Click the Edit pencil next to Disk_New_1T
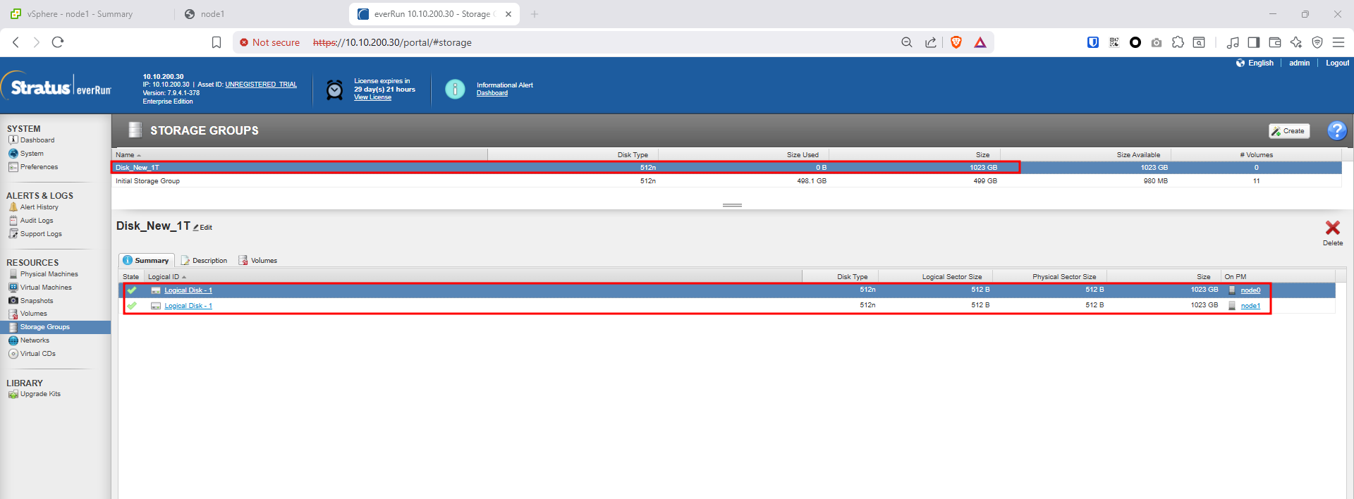The height and width of the screenshot is (499, 1354). coord(202,228)
